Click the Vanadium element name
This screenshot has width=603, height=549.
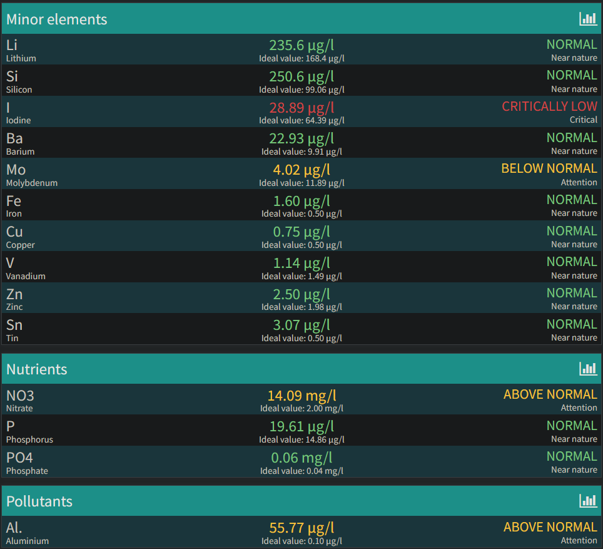click(26, 276)
